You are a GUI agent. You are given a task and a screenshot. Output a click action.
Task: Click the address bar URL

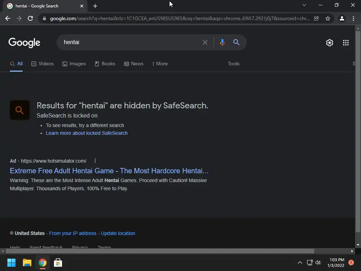[179, 18]
